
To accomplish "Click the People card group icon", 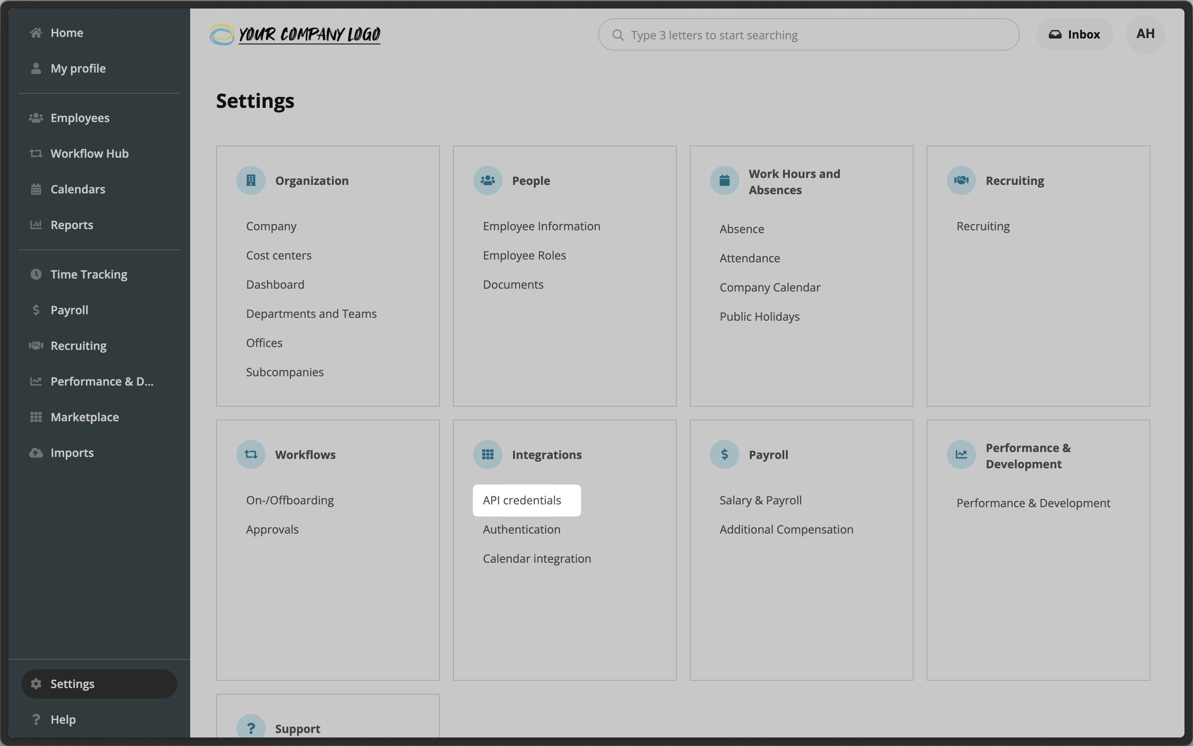I will click(x=487, y=180).
